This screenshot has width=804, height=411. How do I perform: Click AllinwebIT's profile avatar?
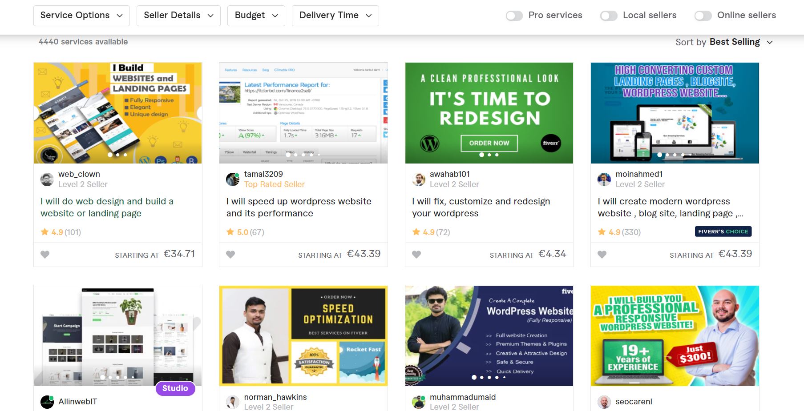[47, 402]
